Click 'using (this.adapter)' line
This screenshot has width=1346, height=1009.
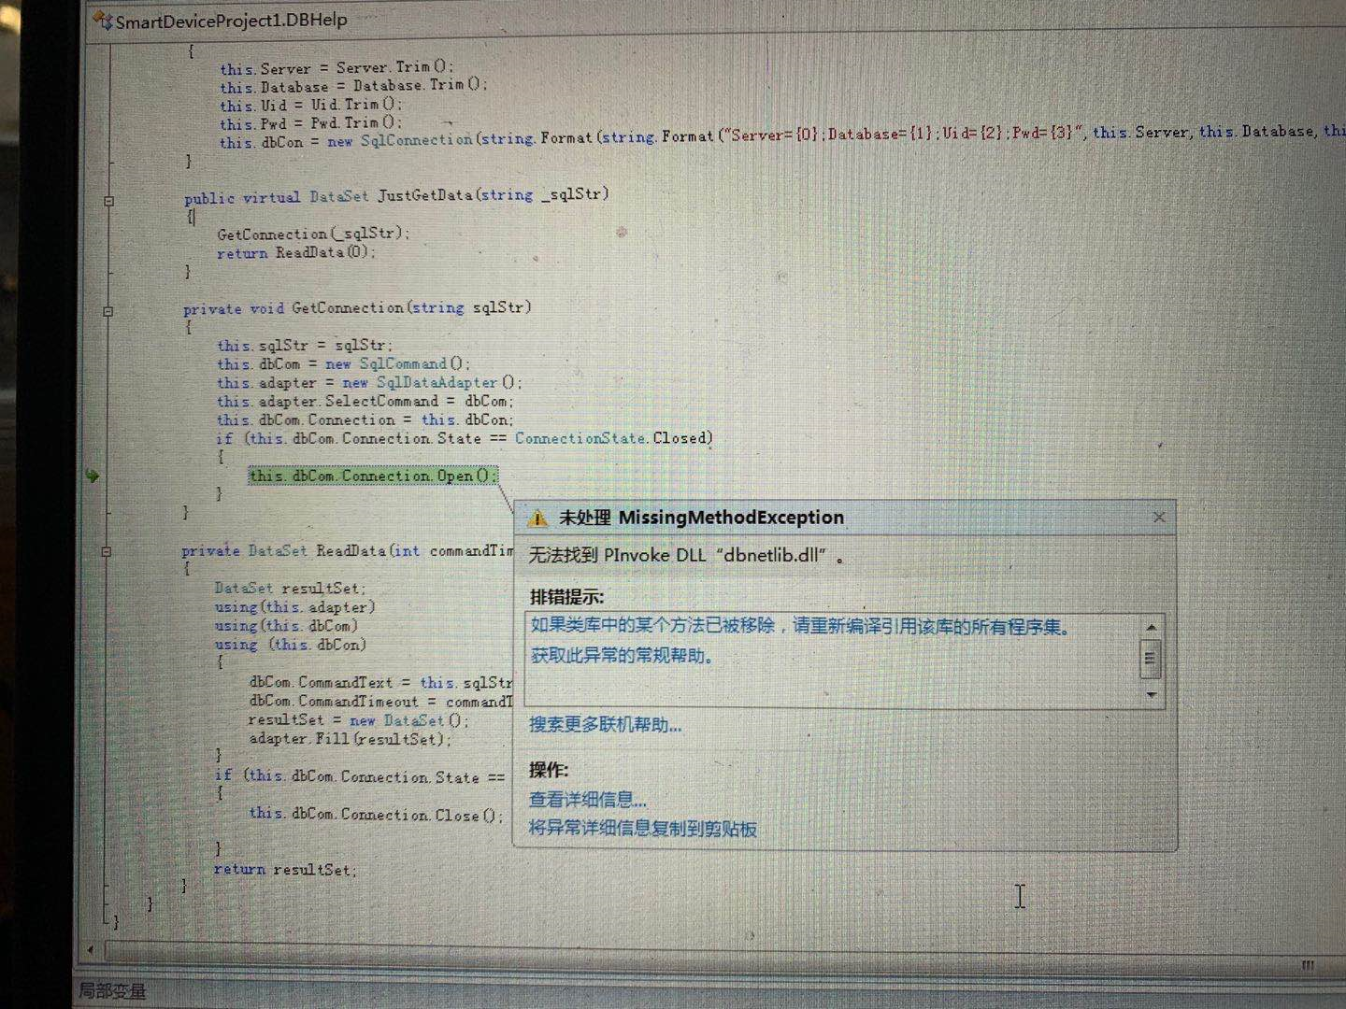pyautogui.click(x=294, y=607)
